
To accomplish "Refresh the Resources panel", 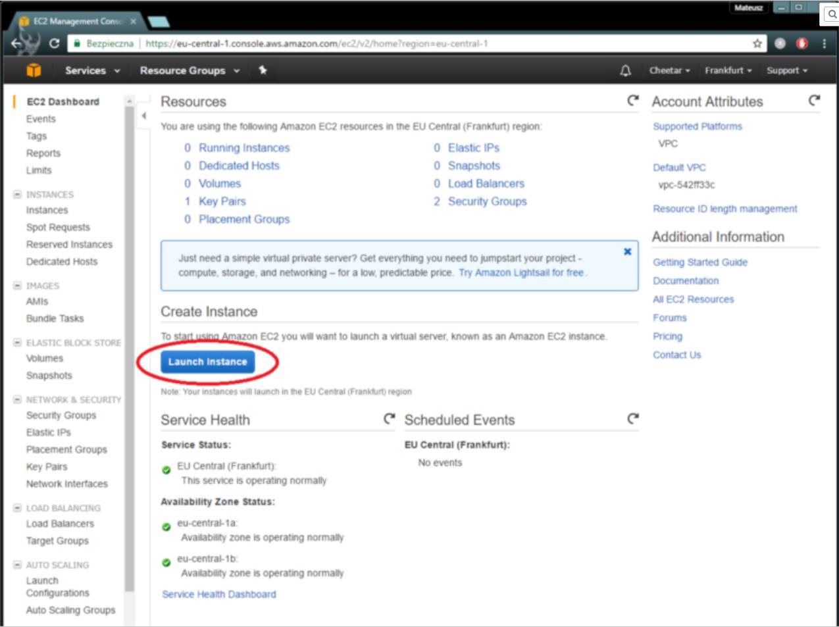I will tap(633, 101).
